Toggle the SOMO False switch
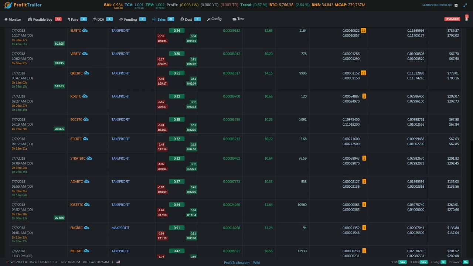 [x=423, y=262]
